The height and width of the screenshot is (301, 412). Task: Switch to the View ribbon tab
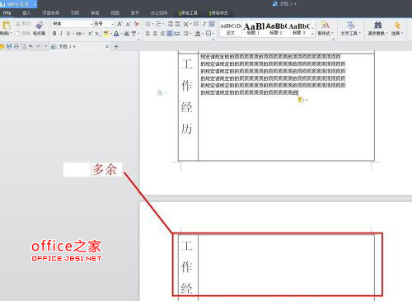tap(115, 13)
